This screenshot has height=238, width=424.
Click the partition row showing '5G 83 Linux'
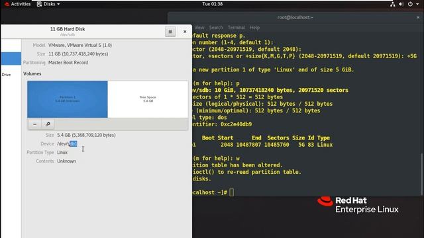tap(262, 145)
